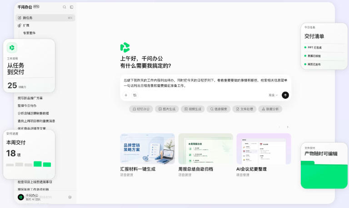349x208 pixels.
Task: Open the 专家套件 sidebar entry
Action: click(30, 33)
